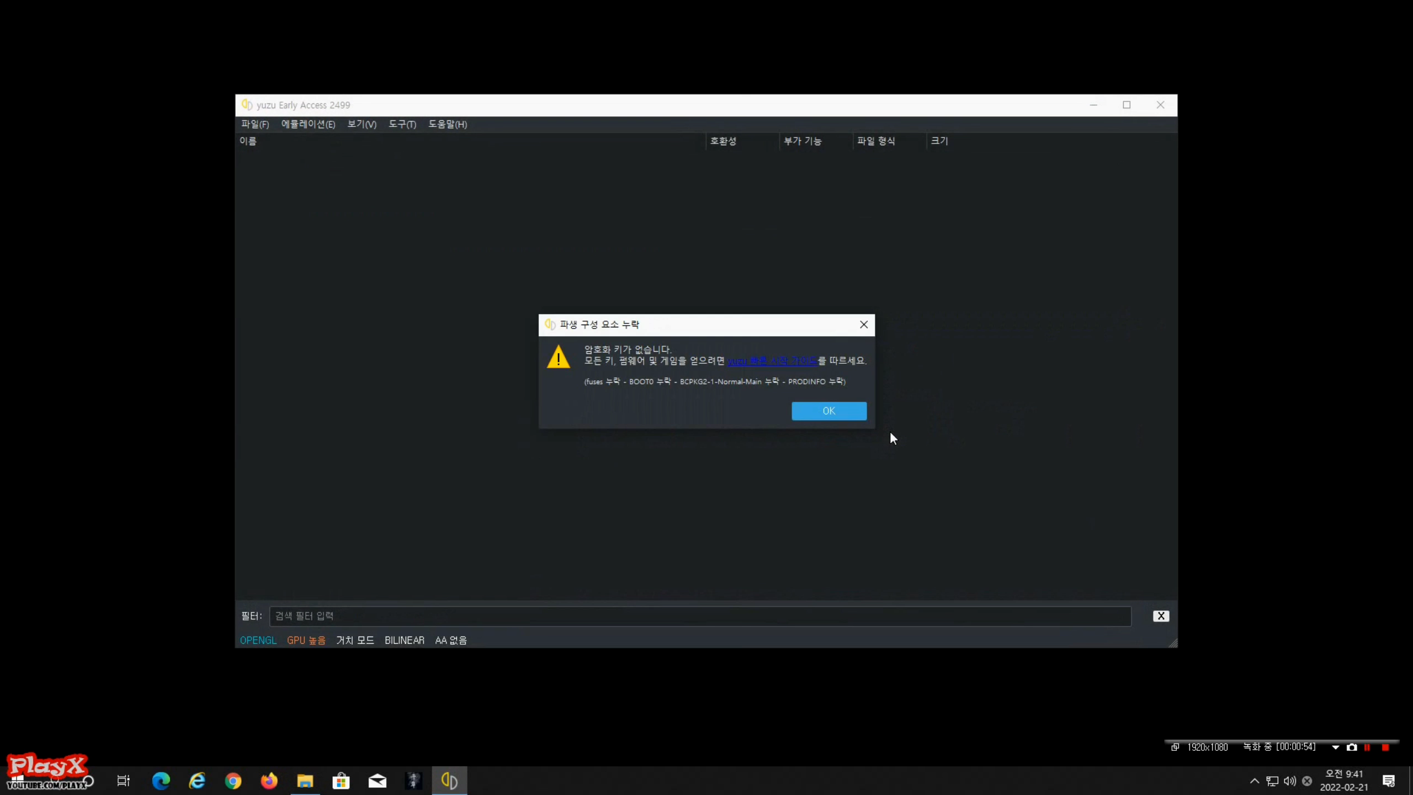Sort game list by 호환성 column
The width and height of the screenshot is (1413, 795).
[x=723, y=141]
